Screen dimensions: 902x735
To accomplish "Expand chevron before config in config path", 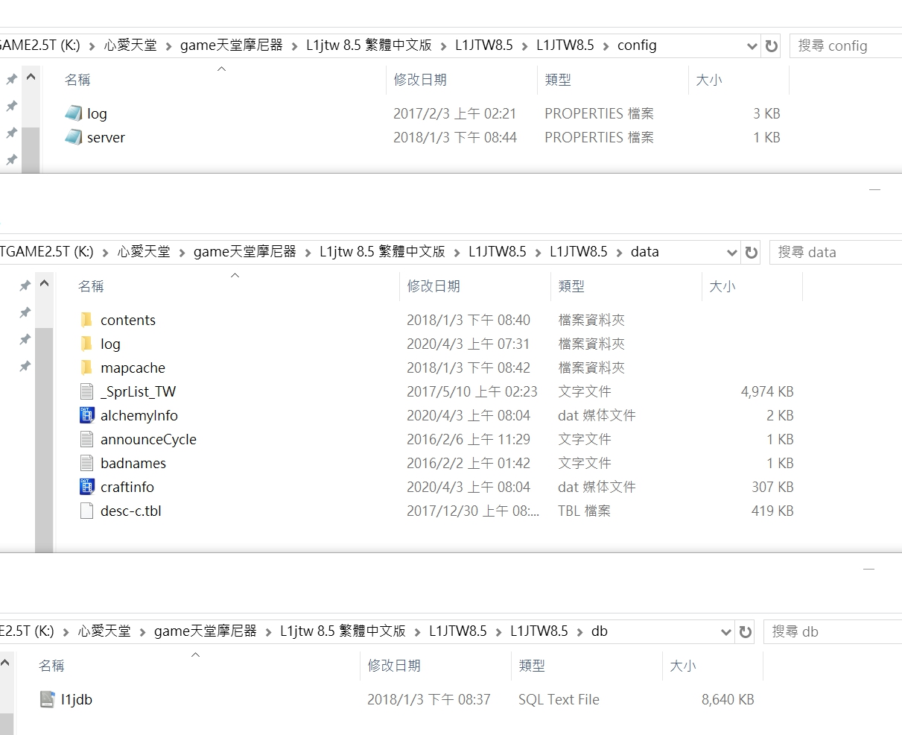I will pos(606,46).
